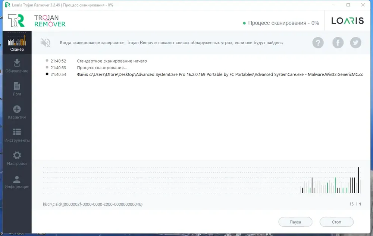
Task: Click the help question mark icon
Action: click(318, 43)
